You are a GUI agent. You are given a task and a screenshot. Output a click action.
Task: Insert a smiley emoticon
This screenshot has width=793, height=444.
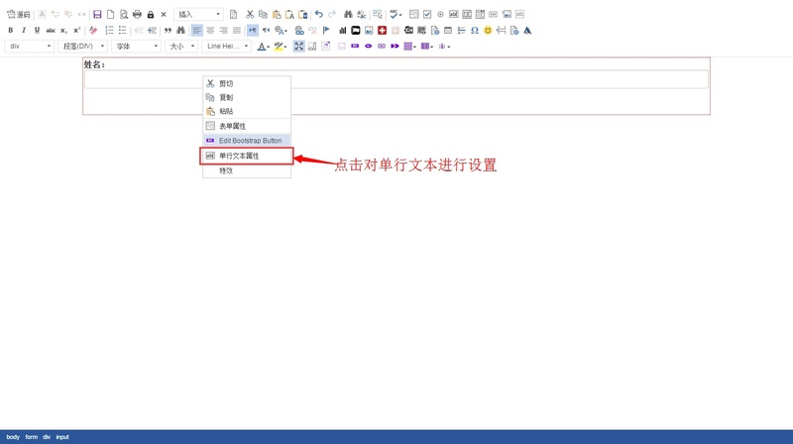[x=488, y=31]
